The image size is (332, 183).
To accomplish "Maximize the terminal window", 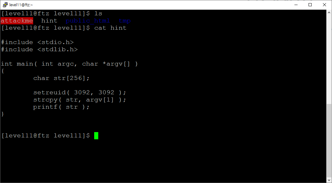I will [310, 5].
